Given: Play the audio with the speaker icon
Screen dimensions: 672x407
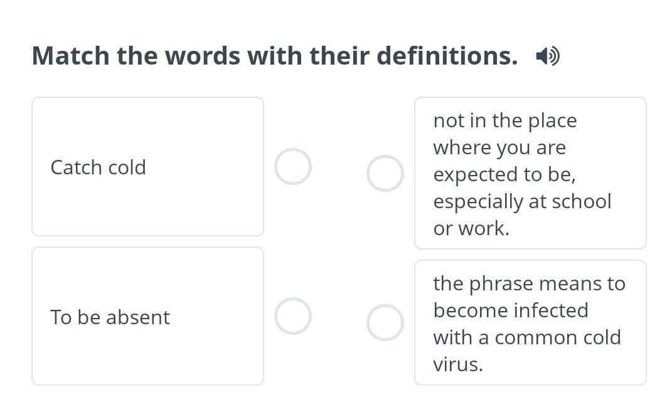Looking at the screenshot, I should click(548, 56).
